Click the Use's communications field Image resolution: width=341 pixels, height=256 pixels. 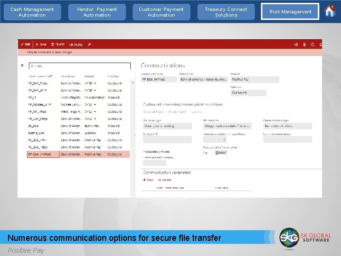(x=287, y=139)
